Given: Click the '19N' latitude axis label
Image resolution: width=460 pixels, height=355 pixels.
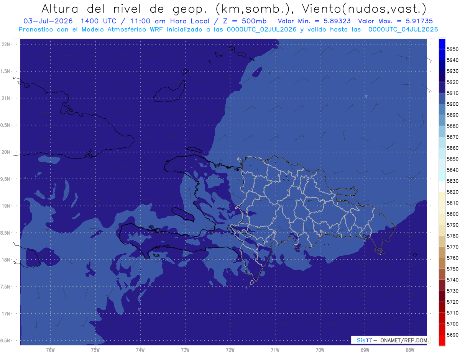Looking at the screenshot, I should pos(6,206).
